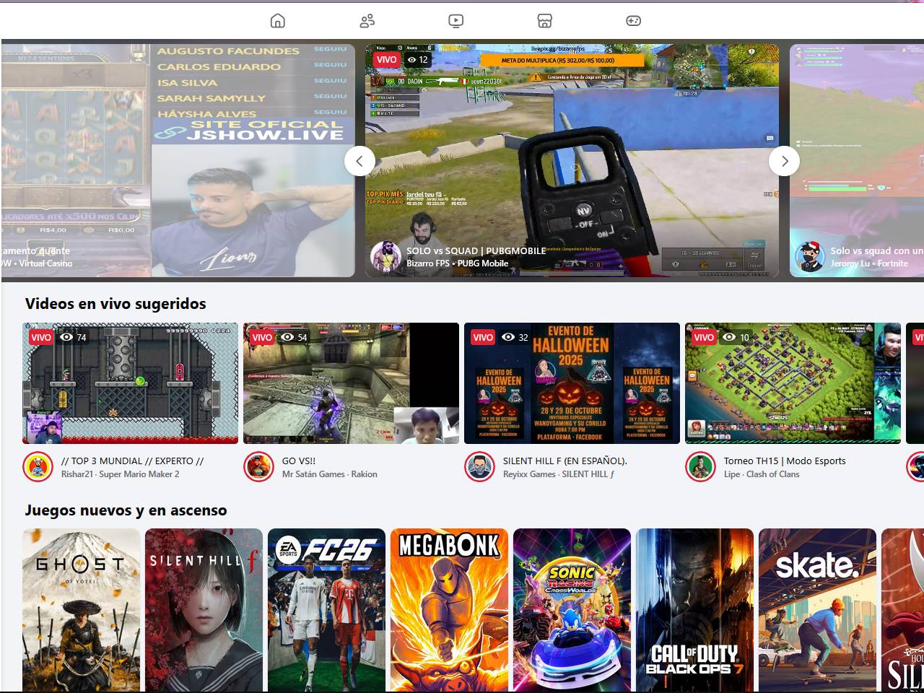Click Mr Satán Games profile avatar
Image resolution: width=924 pixels, height=693 pixels.
point(258,467)
